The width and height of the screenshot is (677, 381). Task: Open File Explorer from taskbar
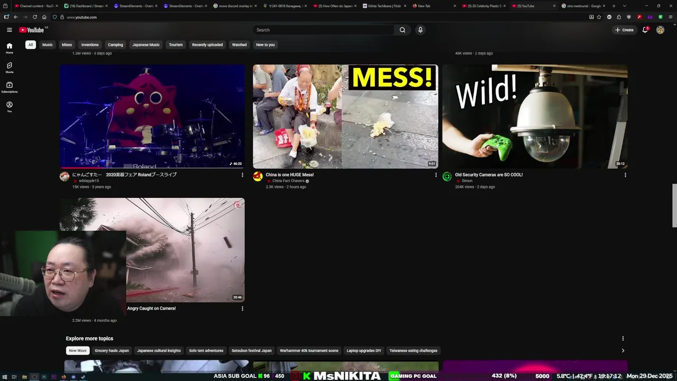[24, 377]
